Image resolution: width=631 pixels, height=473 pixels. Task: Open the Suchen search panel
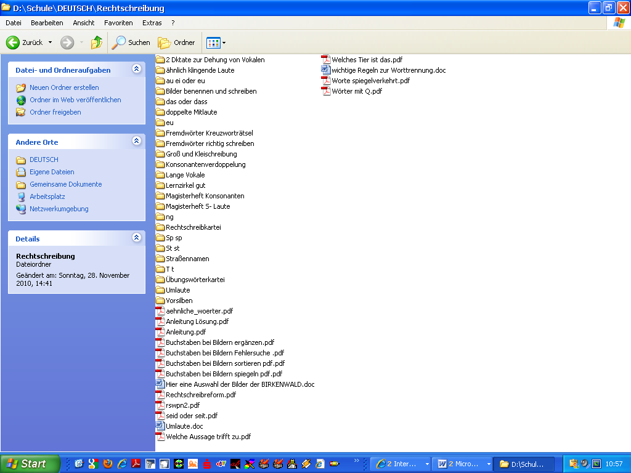coord(131,42)
